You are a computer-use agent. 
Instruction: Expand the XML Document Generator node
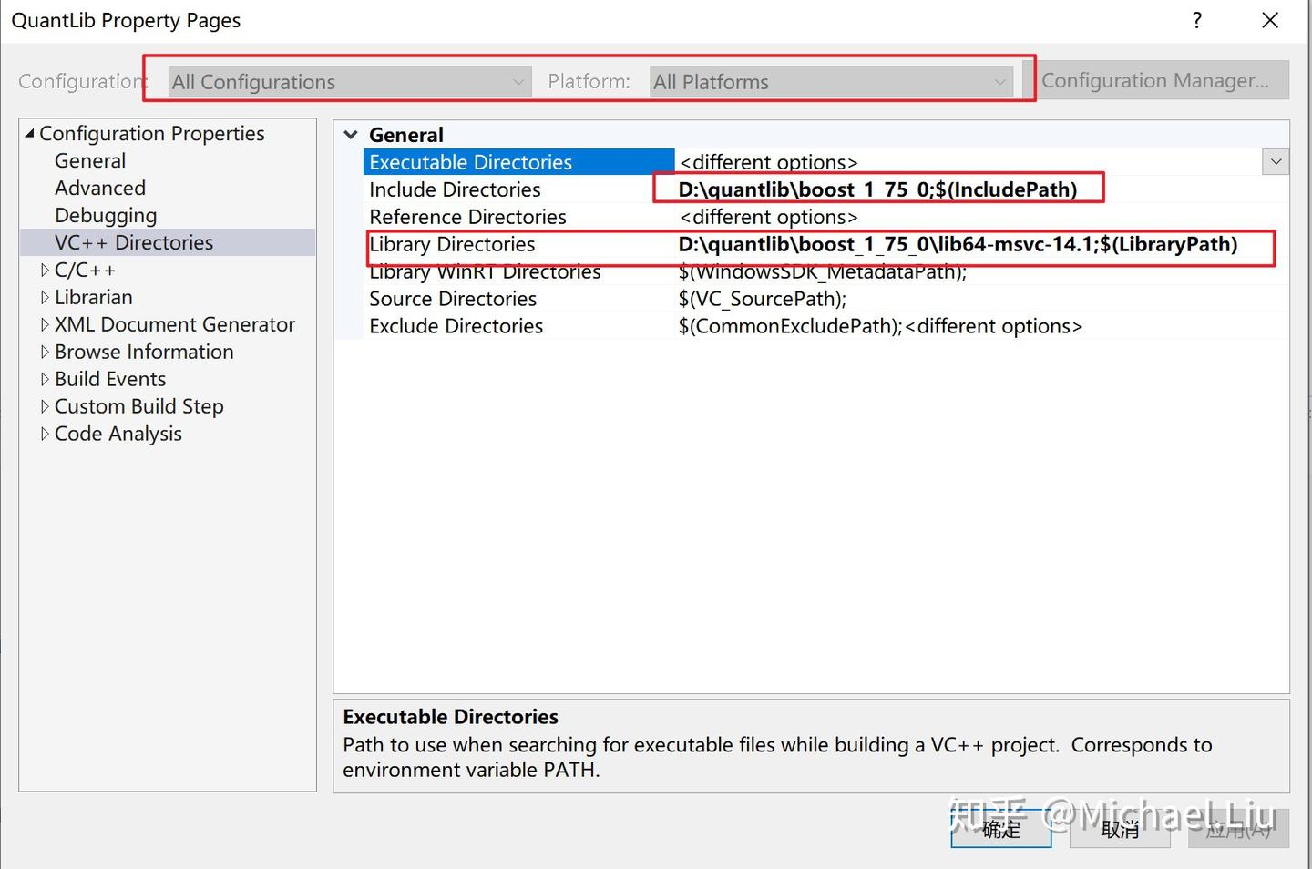tap(45, 324)
